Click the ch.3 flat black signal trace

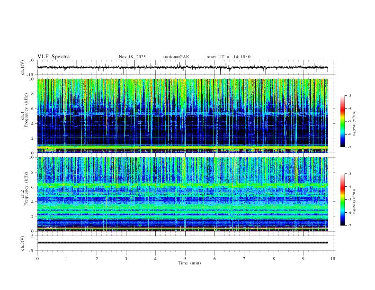coord(182,243)
